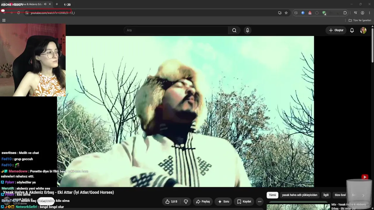
Task: Open the browser extensions puzzle icon
Action: point(345,13)
